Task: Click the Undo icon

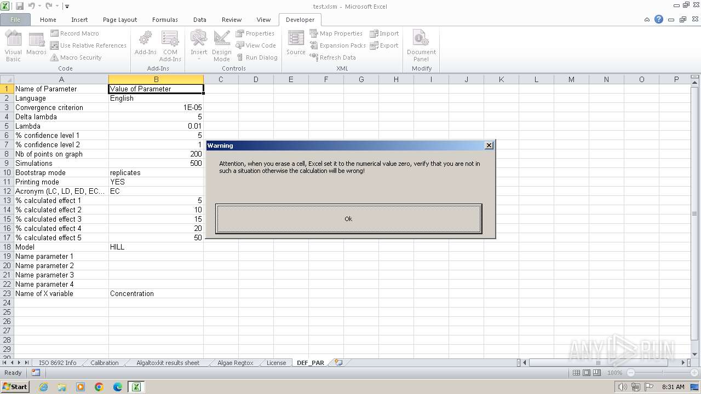Action: click(x=31, y=6)
